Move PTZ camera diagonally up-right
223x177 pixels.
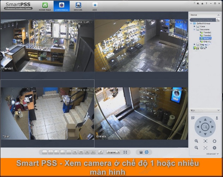pos(210,122)
